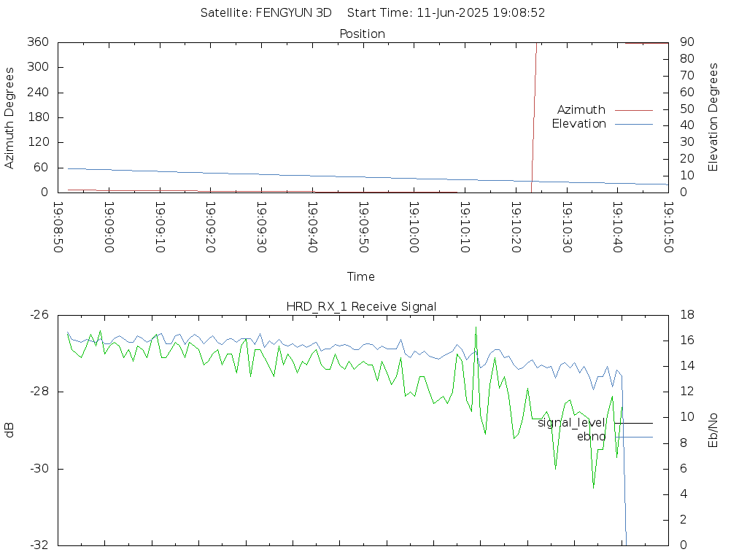This screenshot has width=747, height=560.
Task: Click the 19:09:00 time tick label
Action: [109, 227]
